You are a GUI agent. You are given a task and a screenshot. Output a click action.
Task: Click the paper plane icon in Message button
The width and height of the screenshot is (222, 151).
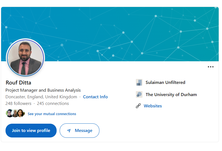[69, 131]
